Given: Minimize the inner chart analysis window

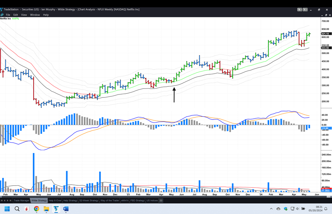Looking at the screenshot, I should [322, 15].
